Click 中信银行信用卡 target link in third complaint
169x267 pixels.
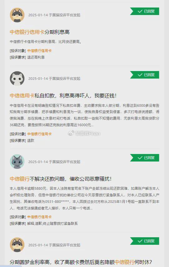[39, 217]
